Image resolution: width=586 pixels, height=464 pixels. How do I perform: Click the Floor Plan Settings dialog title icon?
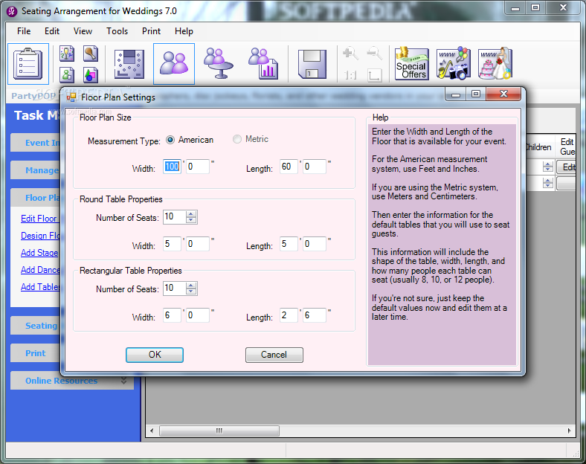[x=71, y=97]
